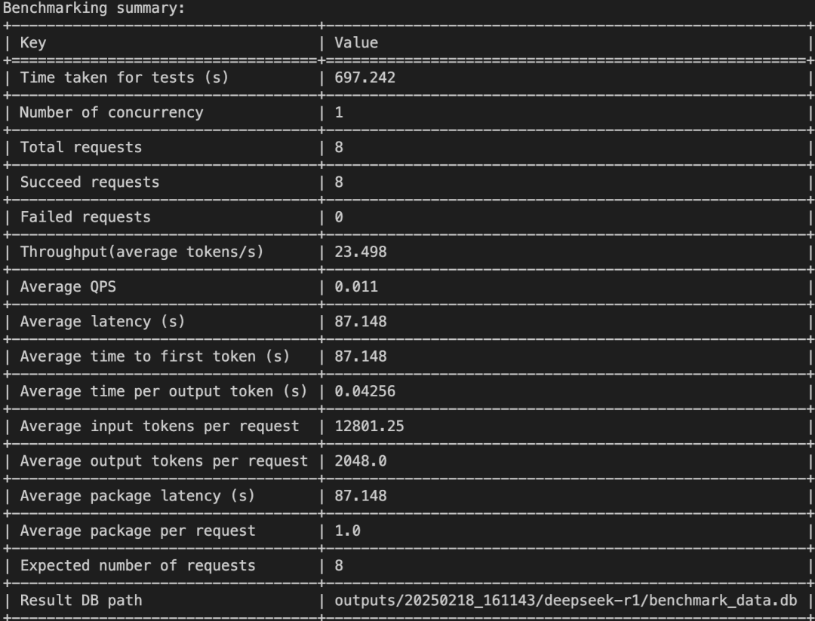Click the "Value" column header
815x621 pixels.
356,43
